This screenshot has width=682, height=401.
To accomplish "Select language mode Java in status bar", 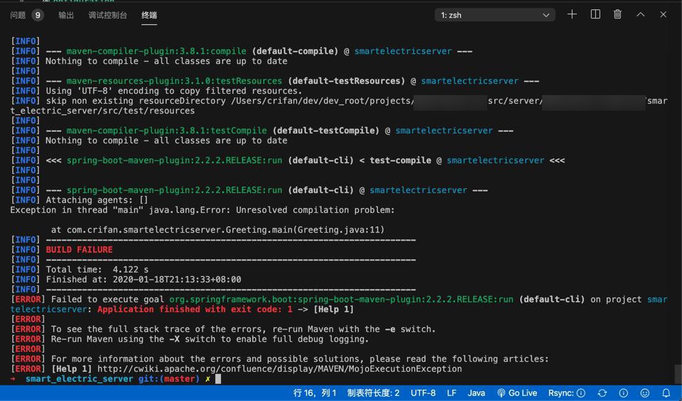I will click(x=476, y=393).
